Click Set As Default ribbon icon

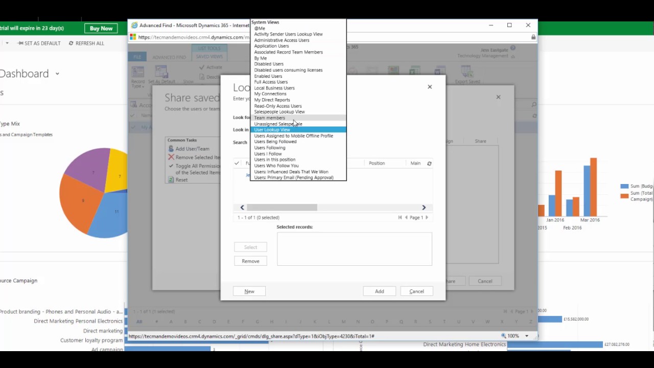(161, 75)
